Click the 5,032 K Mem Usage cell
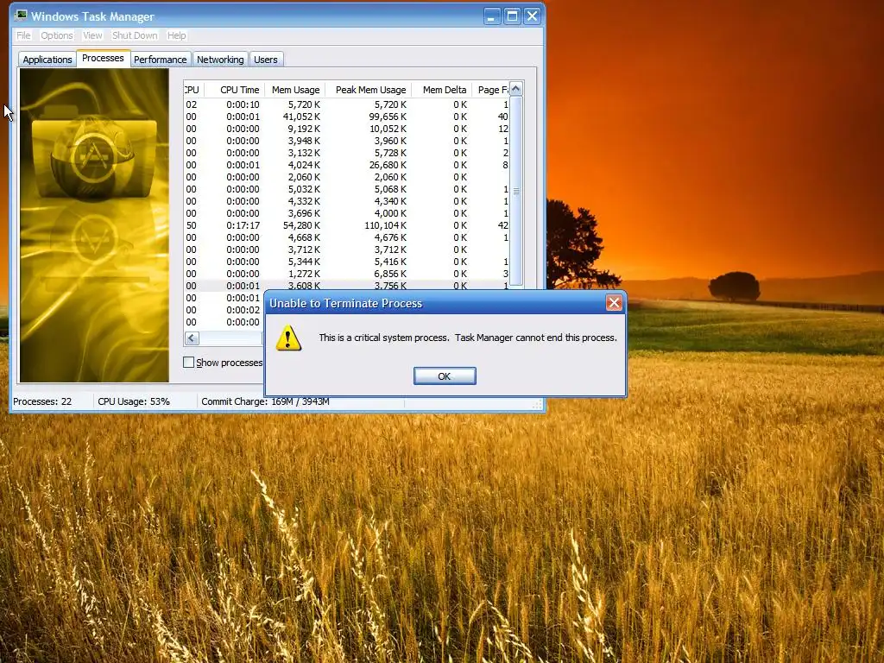The image size is (884, 663). [304, 189]
